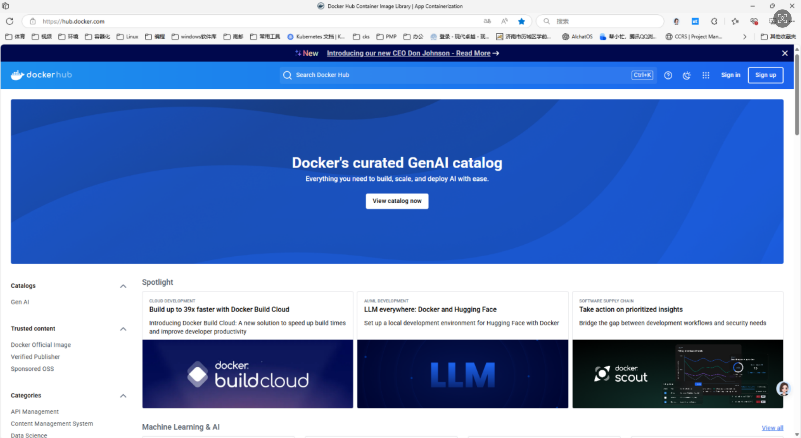Open the Linux bookmarks folder
The height and width of the screenshot is (438, 801).
tap(128, 37)
